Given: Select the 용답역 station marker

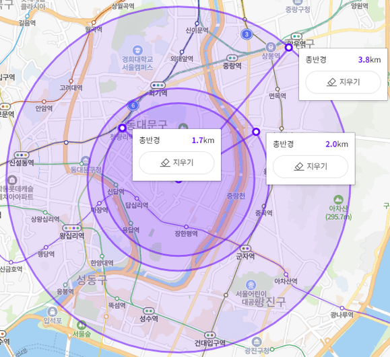Looking at the screenshot, I should tap(131, 223).
